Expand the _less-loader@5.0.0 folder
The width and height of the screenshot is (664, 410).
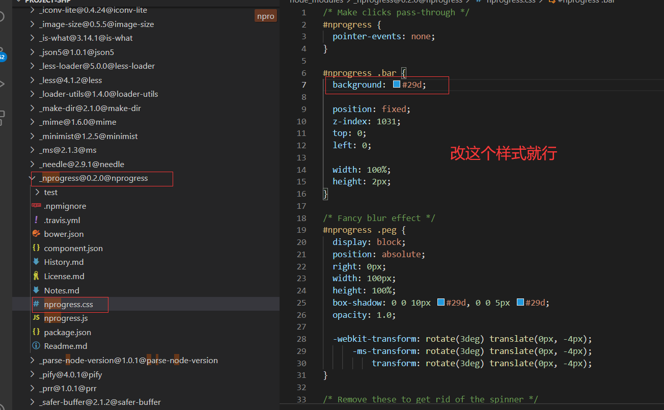point(33,66)
